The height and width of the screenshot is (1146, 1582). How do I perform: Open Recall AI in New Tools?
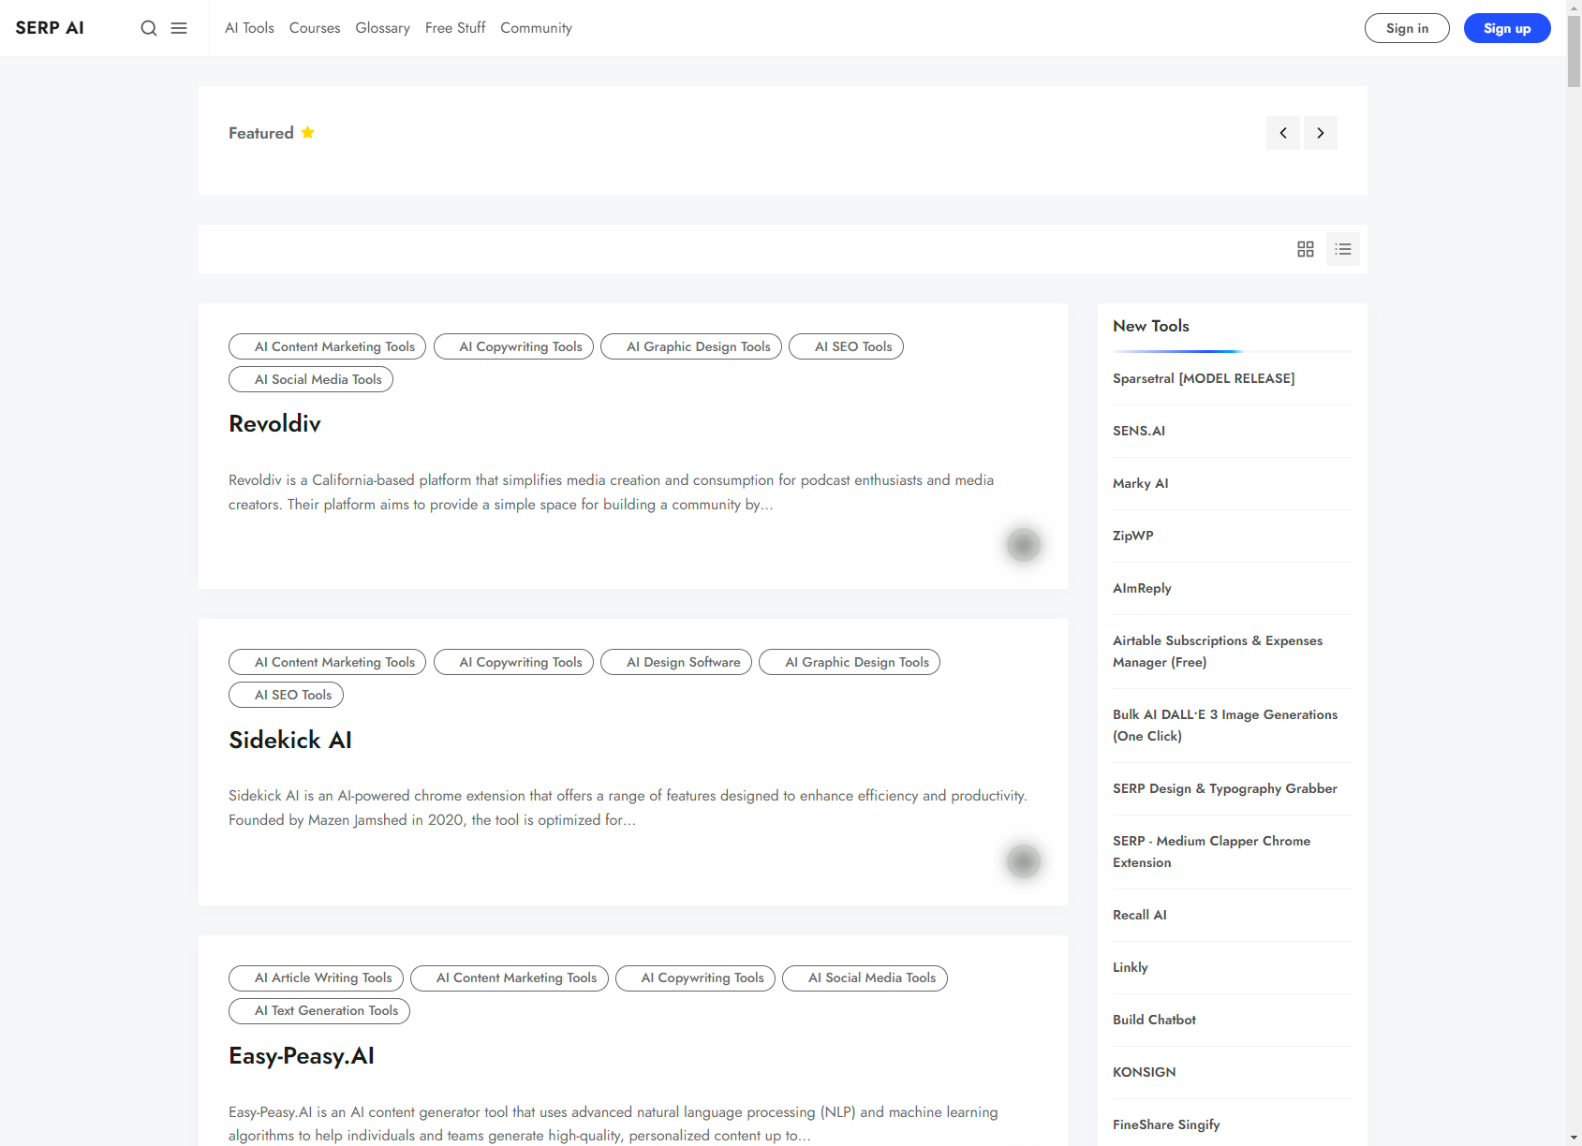1140,915
